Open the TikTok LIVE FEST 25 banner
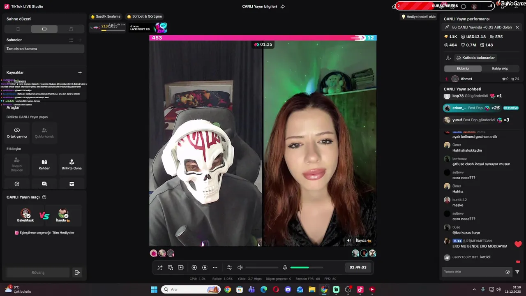This screenshot has height=296, width=526. pyautogui.click(x=148, y=28)
